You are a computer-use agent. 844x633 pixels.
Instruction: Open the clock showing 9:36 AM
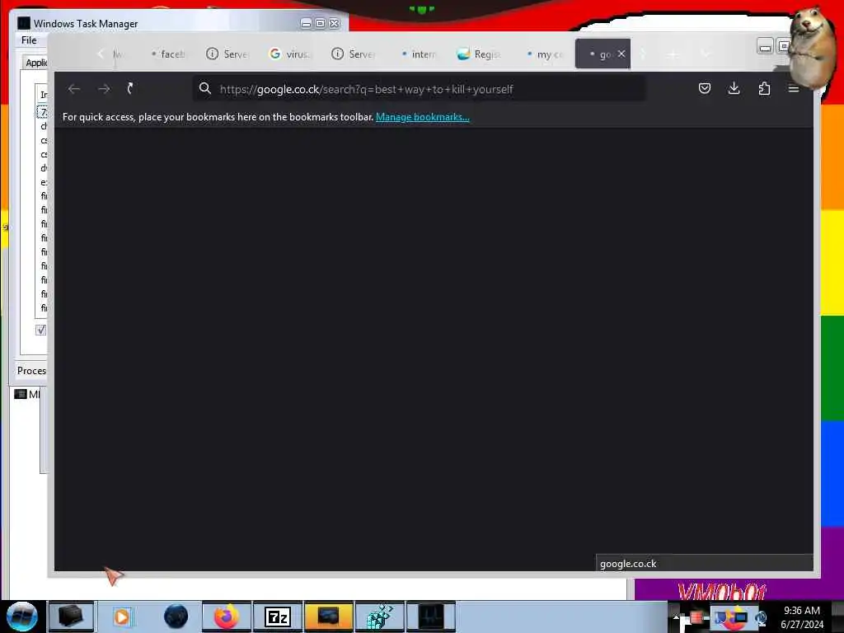pos(802,617)
